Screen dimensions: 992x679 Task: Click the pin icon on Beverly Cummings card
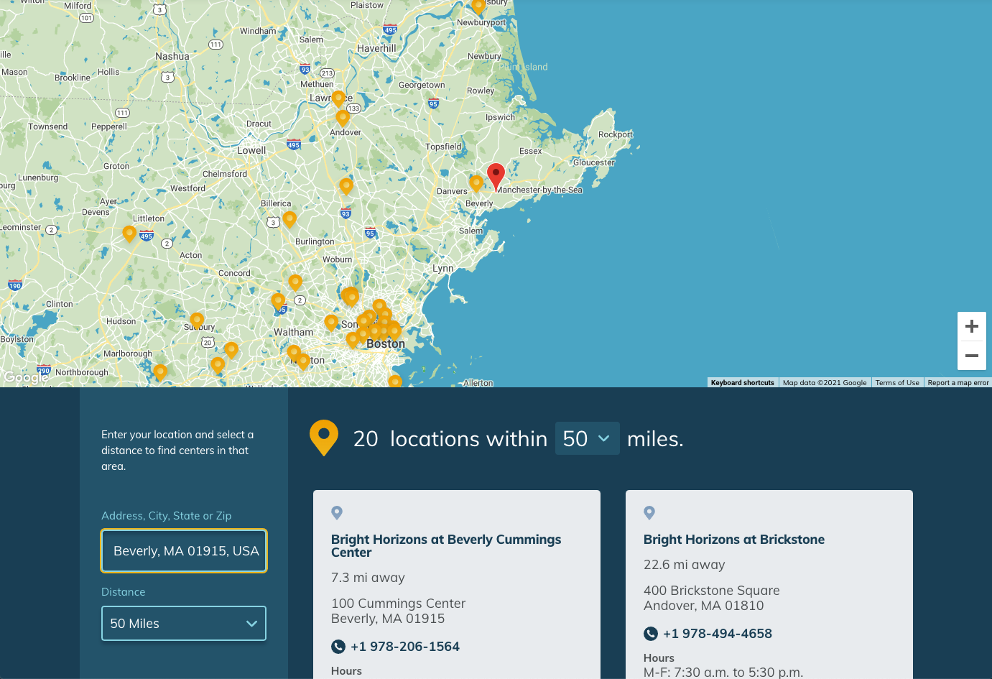(337, 513)
